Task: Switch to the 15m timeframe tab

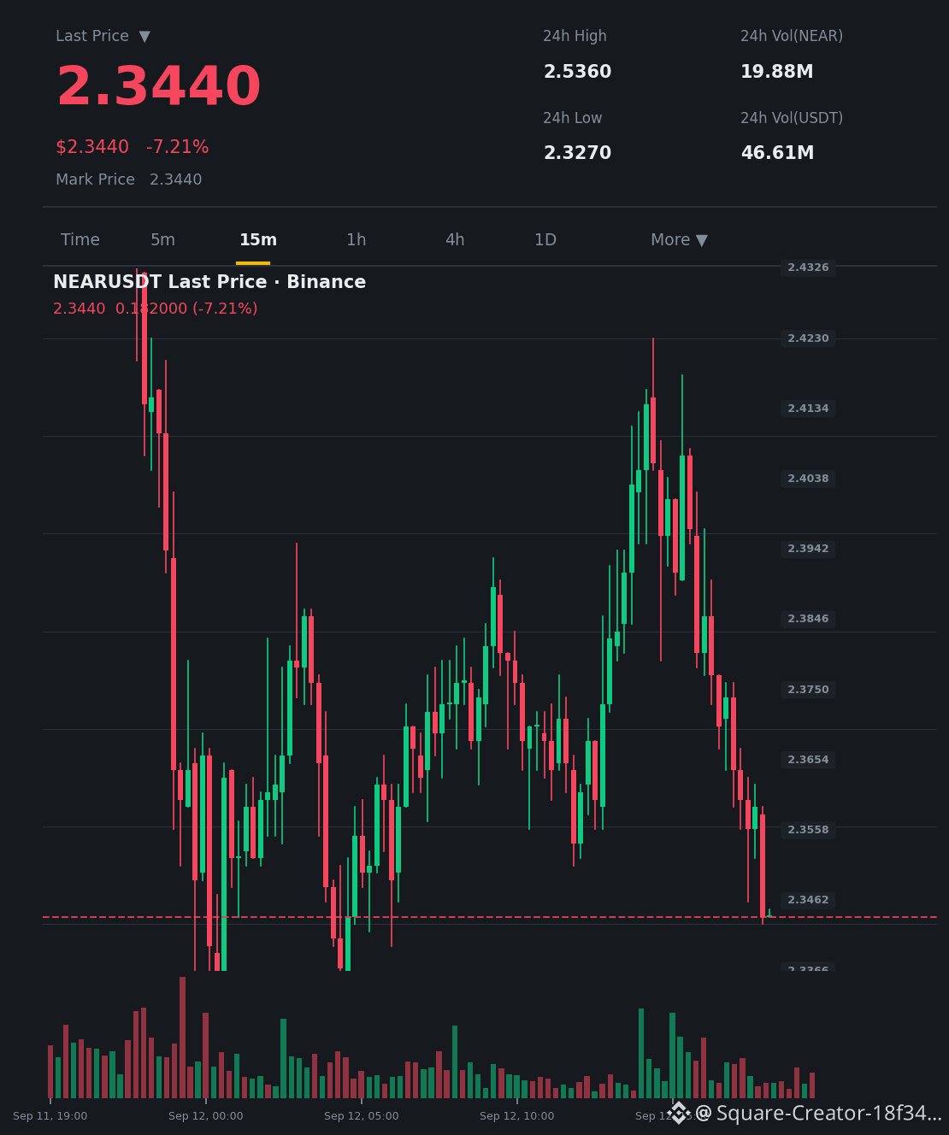Action: 258,240
